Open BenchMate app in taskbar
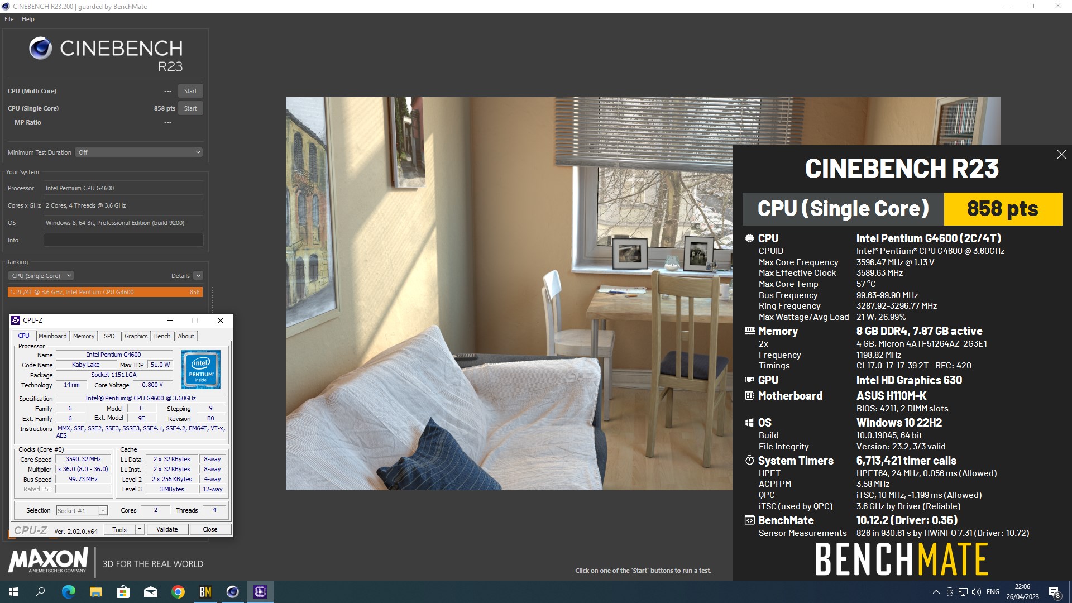Image resolution: width=1072 pixels, height=603 pixels. coord(205,592)
